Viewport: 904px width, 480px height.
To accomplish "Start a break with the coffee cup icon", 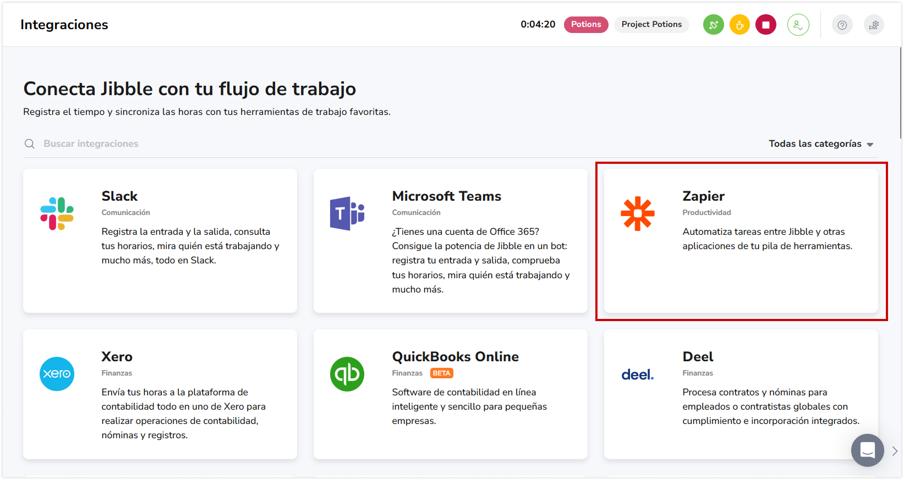I will click(739, 25).
